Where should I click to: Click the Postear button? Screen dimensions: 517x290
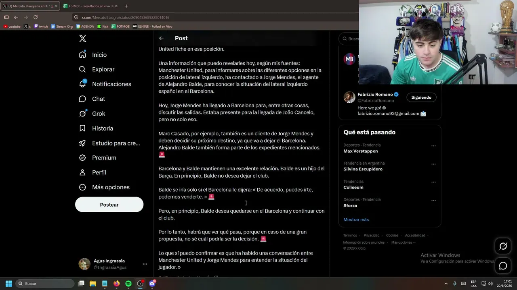(109, 205)
